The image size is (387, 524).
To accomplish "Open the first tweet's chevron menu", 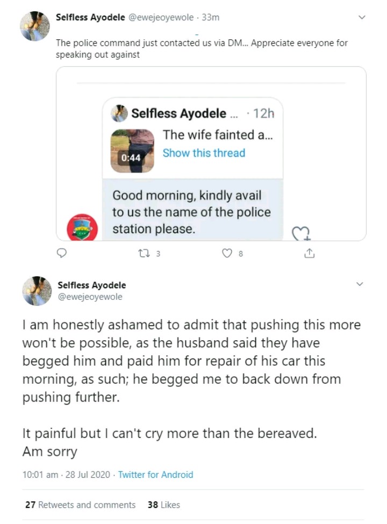I will click(362, 18).
